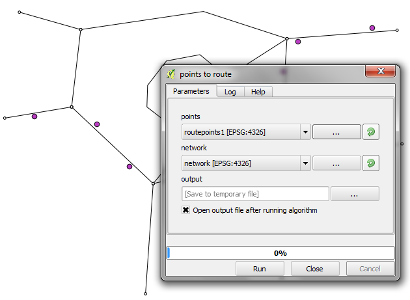Click the iterate icon beside network layer
The width and height of the screenshot is (410, 300).
coord(371,163)
